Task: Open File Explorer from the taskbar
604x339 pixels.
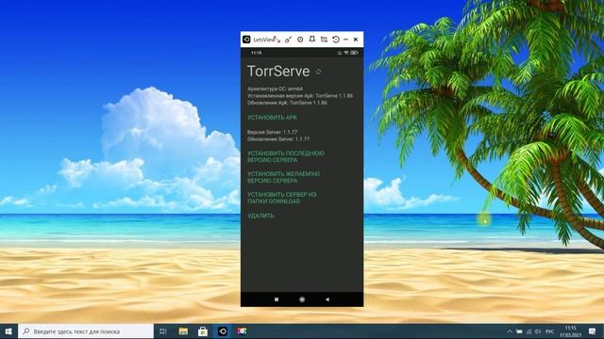Action: click(x=183, y=331)
